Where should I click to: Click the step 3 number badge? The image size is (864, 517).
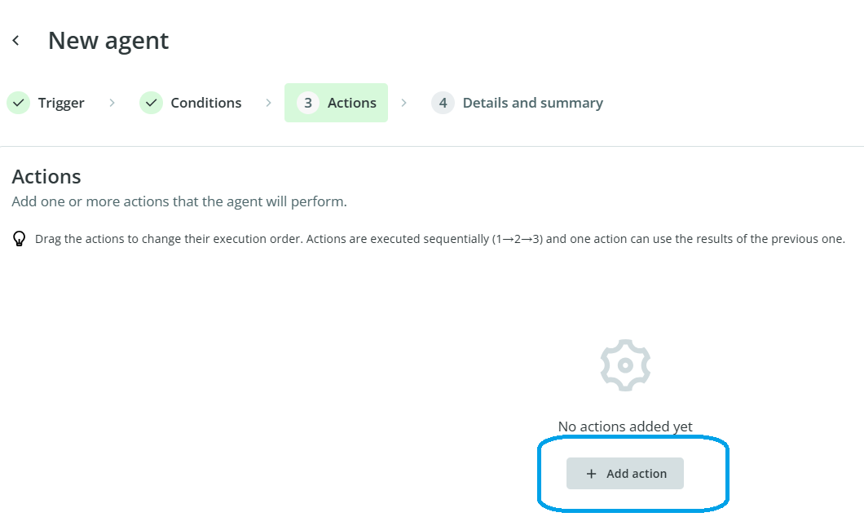[x=307, y=103]
